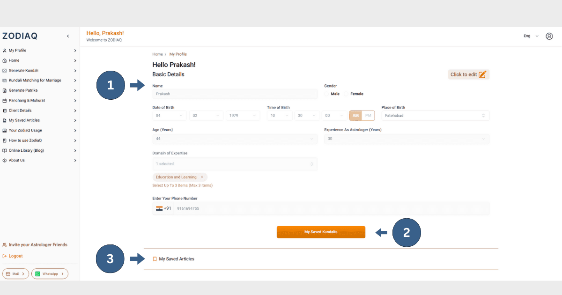Click the Generate Patrika icon
Screen dimensions: 562x295
(4, 90)
